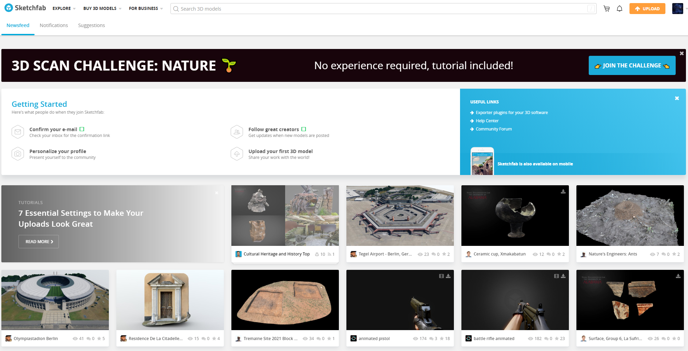Click the Confirm your e-mail envelope icon
Viewport: 688px width, 351px height.
tap(18, 132)
